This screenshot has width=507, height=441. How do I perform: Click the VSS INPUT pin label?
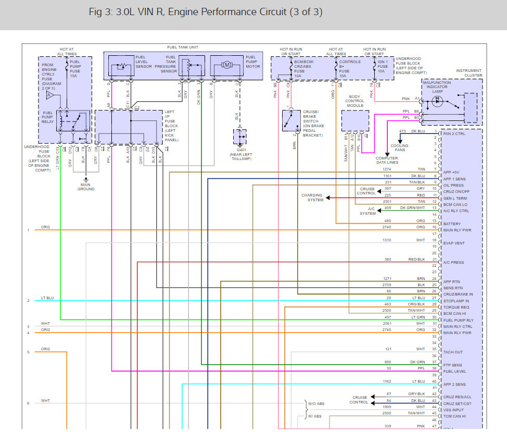click(x=453, y=410)
